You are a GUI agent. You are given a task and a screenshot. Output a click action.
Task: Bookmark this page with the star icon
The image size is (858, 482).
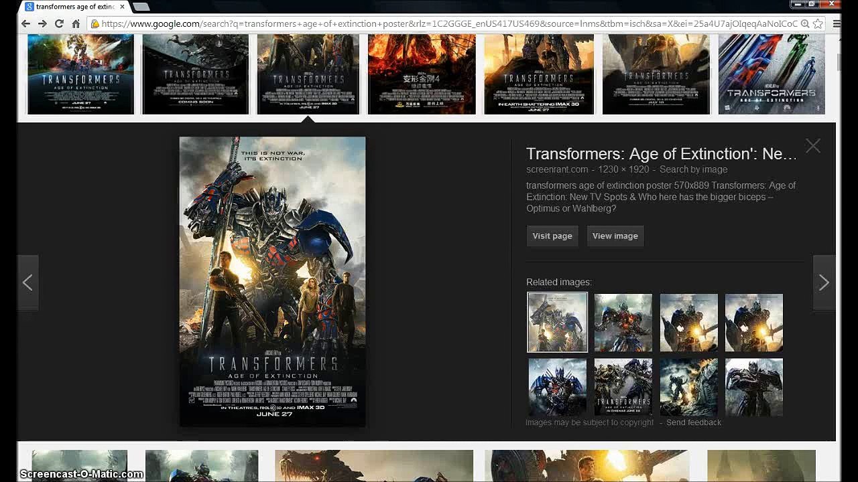818,23
